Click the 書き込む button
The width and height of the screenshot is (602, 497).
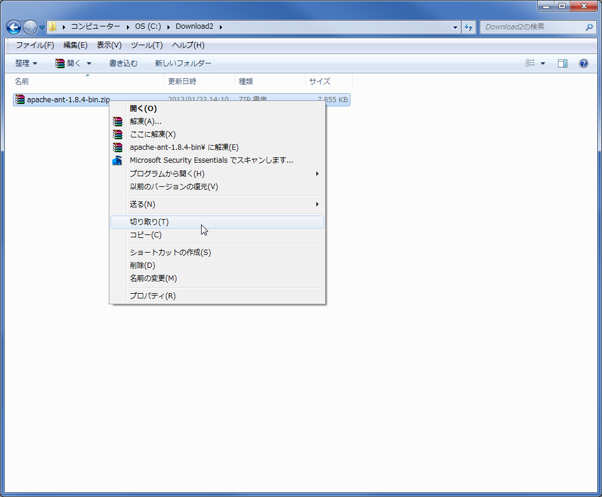pos(123,63)
